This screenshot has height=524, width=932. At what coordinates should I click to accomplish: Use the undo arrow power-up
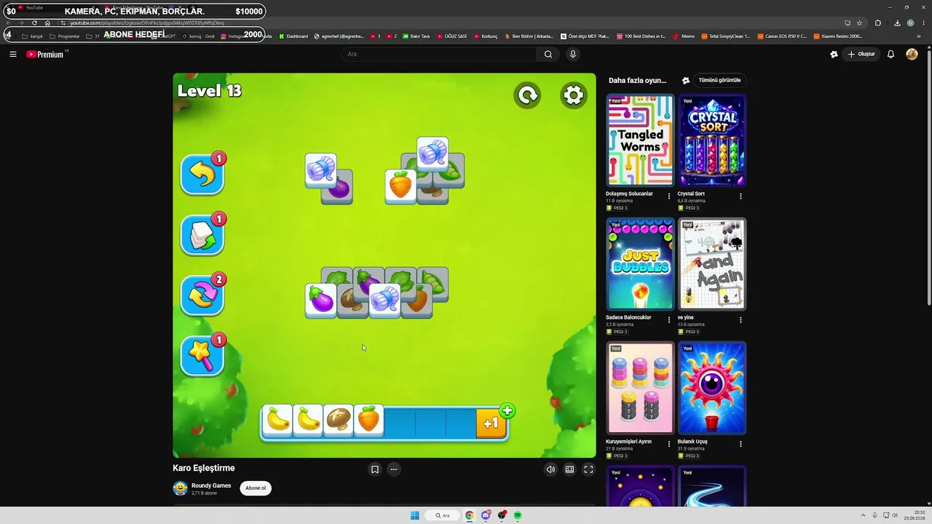(x=202, y=175)
